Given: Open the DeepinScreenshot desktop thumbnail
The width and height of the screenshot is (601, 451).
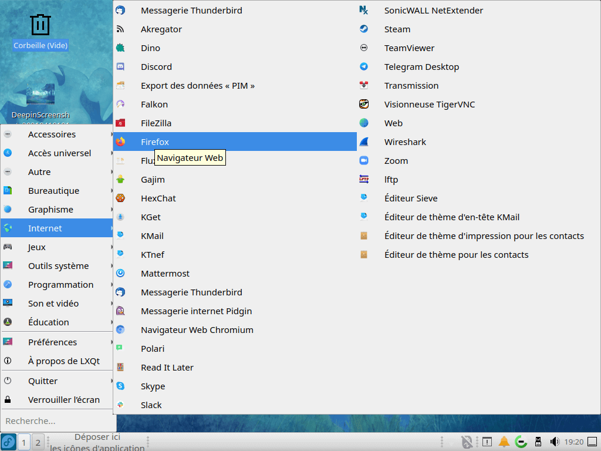Looking at the screenshot, I should [x=40, y=95].
